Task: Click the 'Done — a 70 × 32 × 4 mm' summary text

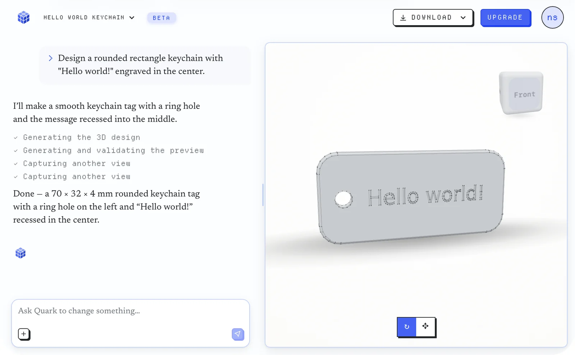Action: 106,207
